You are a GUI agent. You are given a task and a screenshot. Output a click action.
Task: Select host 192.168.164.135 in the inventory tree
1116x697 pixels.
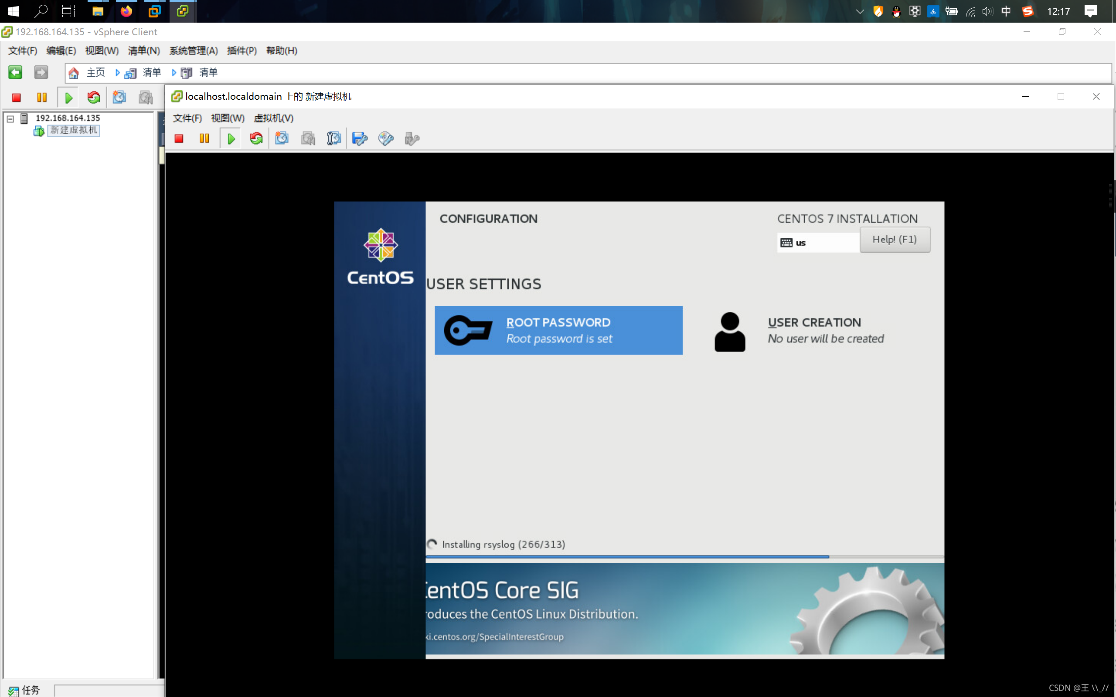[x=68, y=118]
